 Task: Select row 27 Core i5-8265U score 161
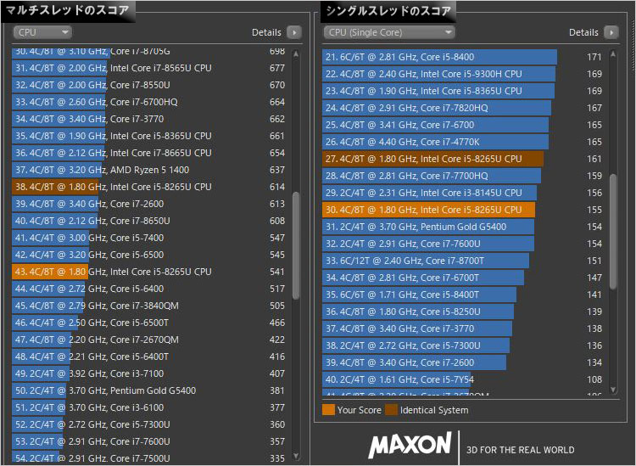[462, 159]
